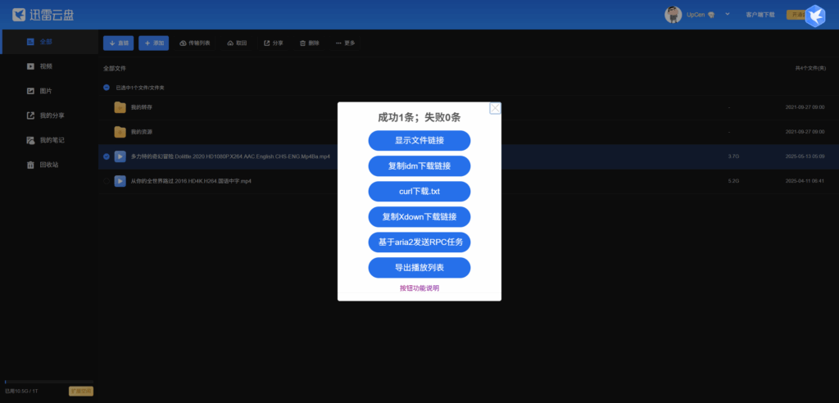The width and height of the screenshot is (839, 403).
Task: Click the 显示文件链接 button
Action: [419, 141]
